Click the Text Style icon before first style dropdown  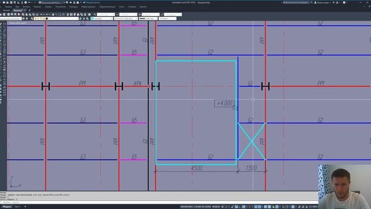click(x=94, y=15)
